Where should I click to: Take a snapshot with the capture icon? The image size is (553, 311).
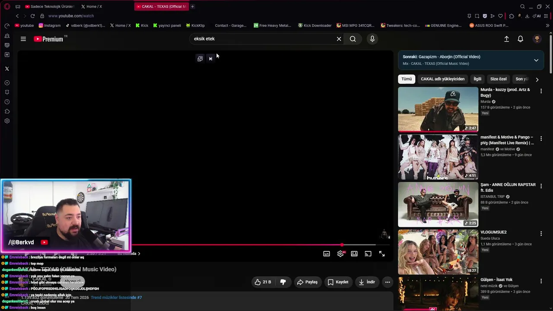tap(477, 16)
